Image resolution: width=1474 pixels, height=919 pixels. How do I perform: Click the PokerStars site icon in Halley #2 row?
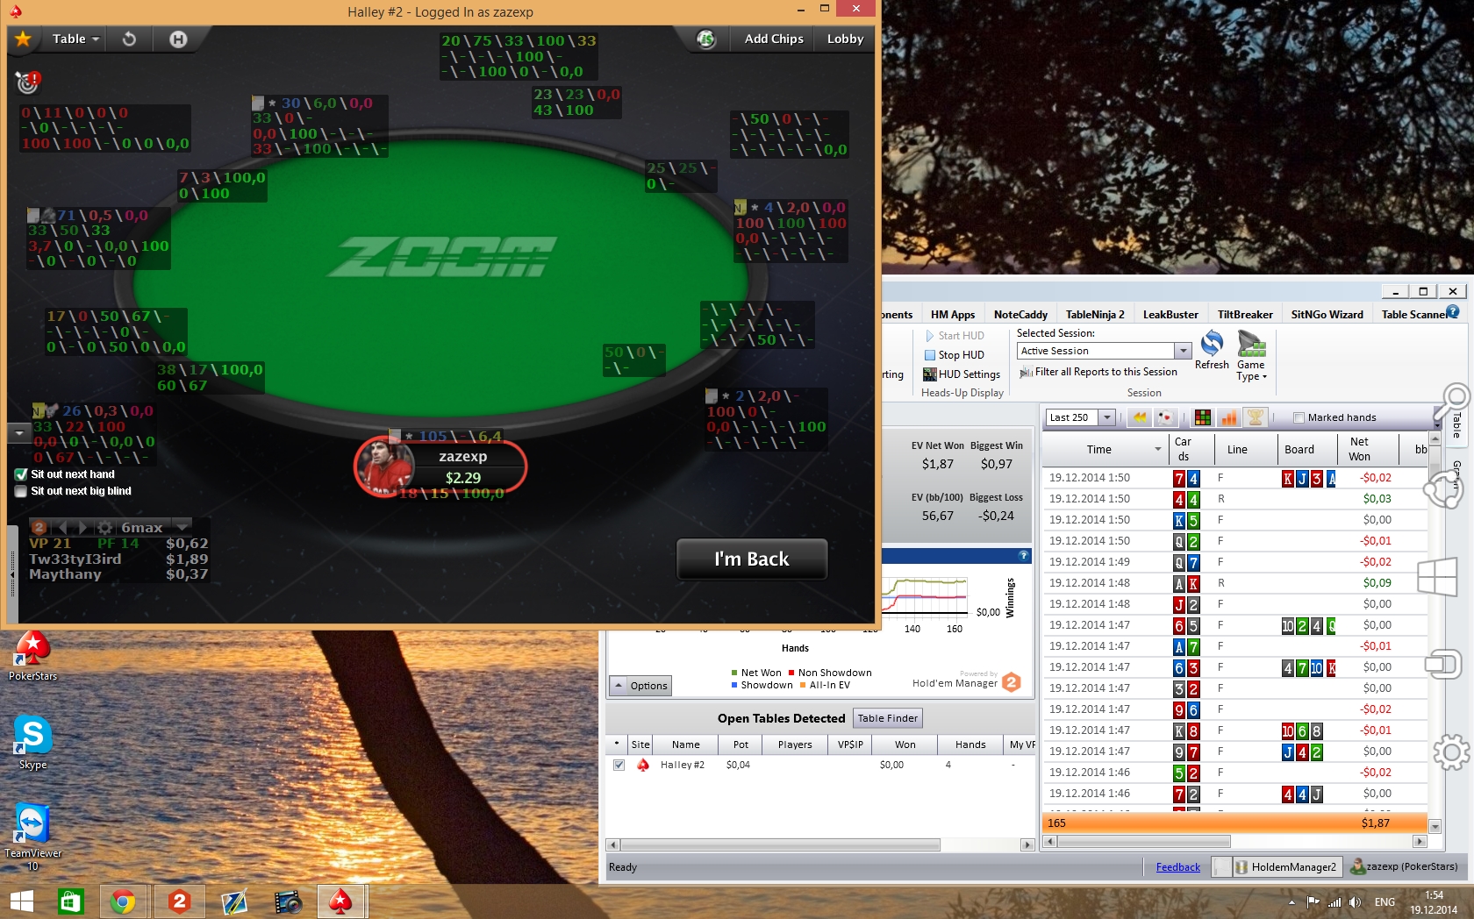click(x=642, y=765)
